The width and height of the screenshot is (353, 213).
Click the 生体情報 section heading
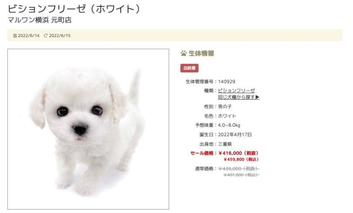201,53
